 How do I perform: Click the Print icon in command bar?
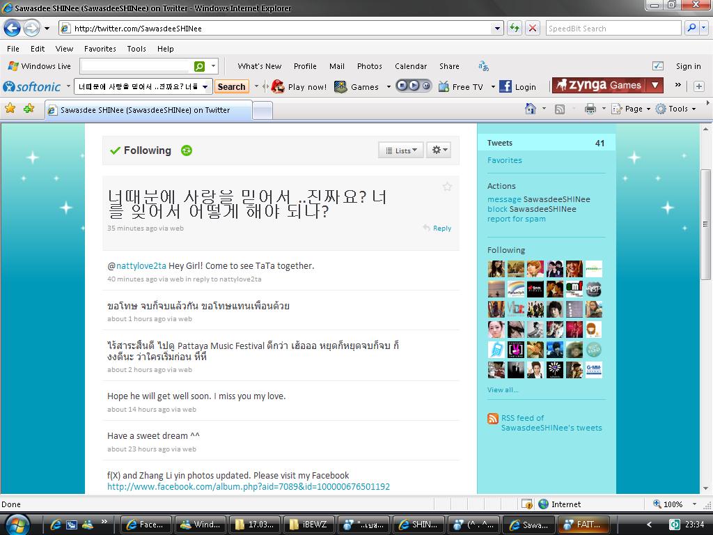click(590, 109)
